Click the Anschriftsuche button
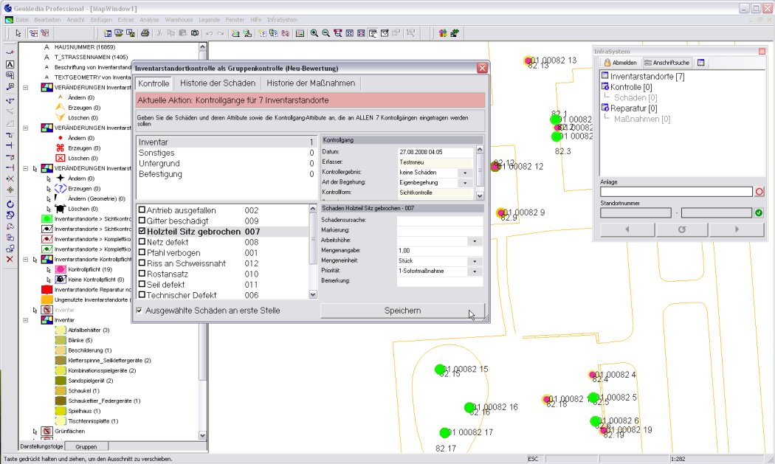775x464 pixels. click(667, 63)
